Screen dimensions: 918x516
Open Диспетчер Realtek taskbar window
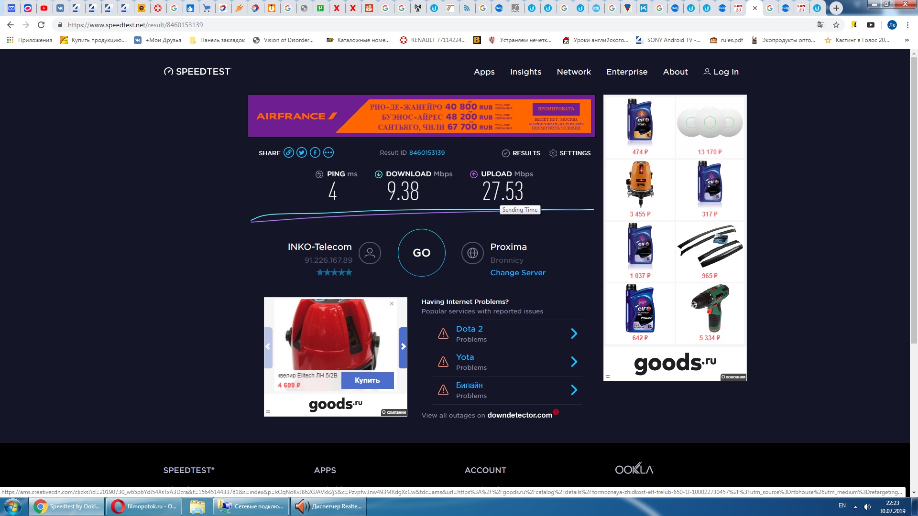[328, 506]
